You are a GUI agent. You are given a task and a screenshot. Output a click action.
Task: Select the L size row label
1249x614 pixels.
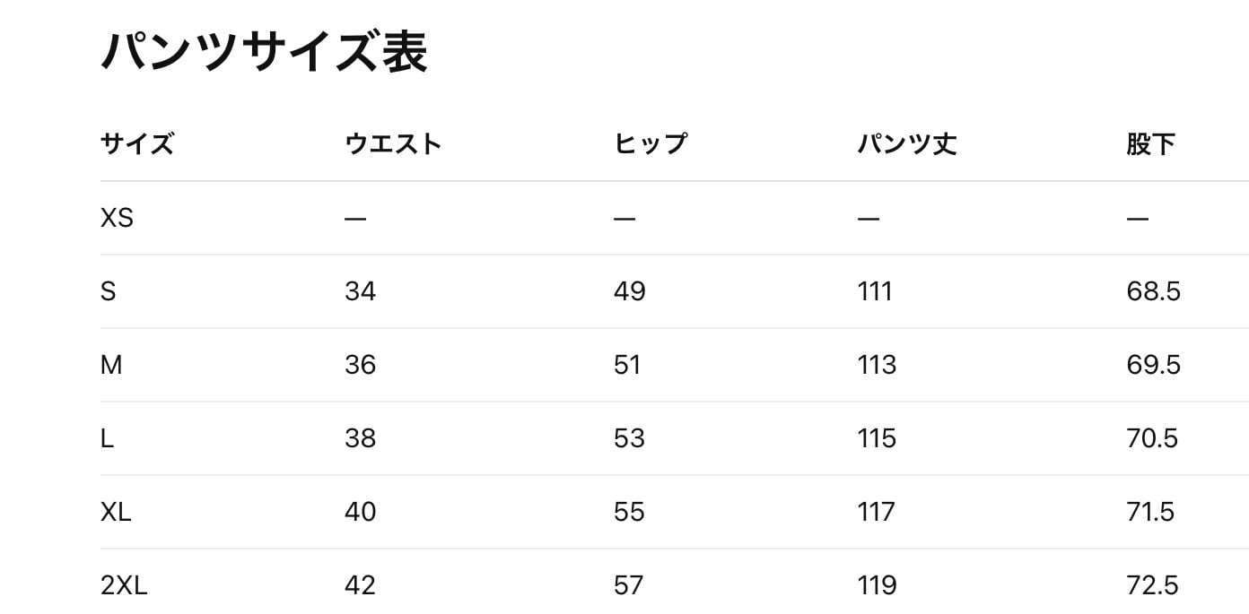click(108, 438)
